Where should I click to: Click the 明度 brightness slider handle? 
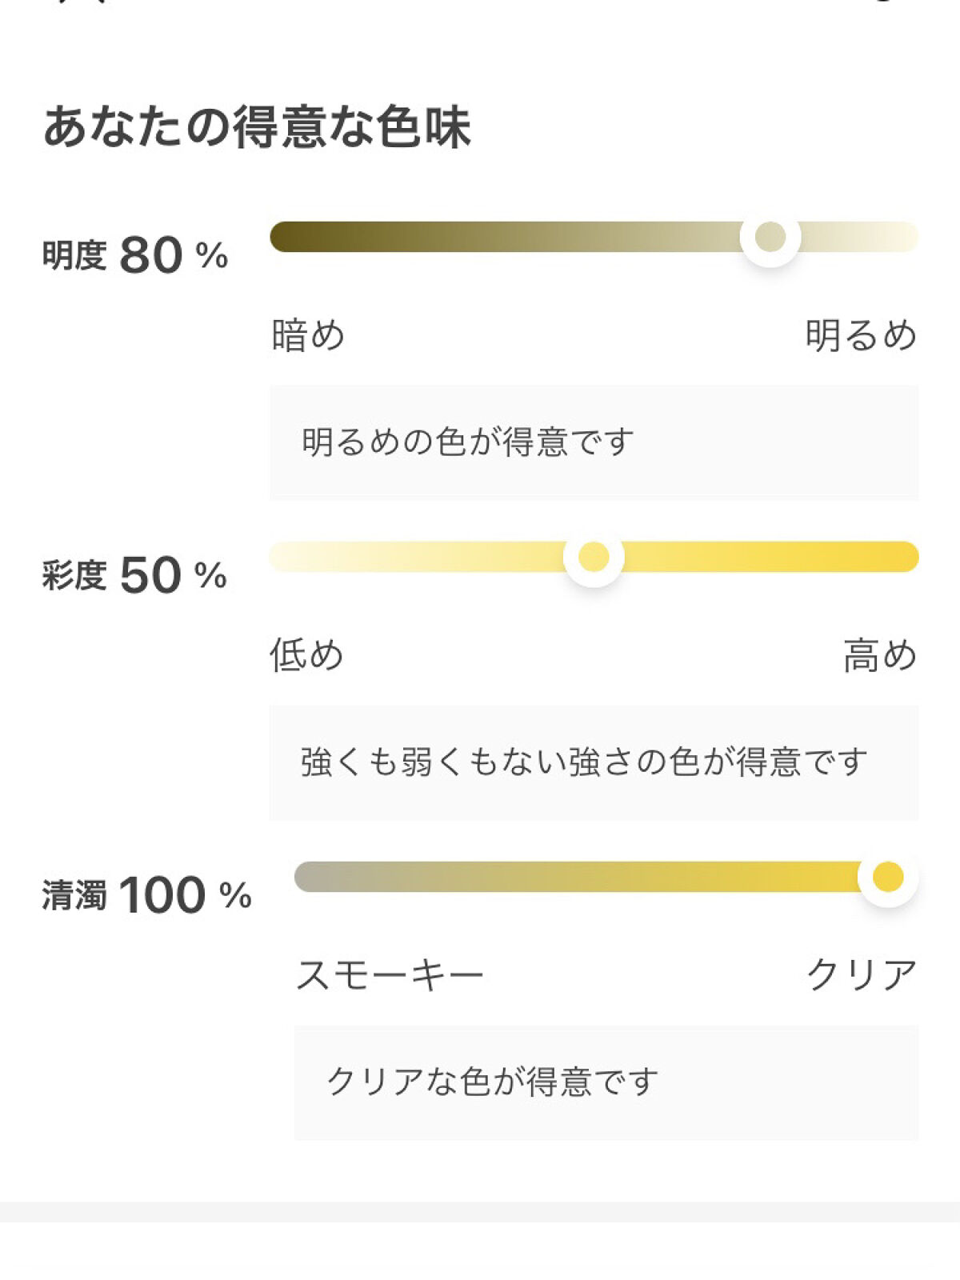pos(770,237)
